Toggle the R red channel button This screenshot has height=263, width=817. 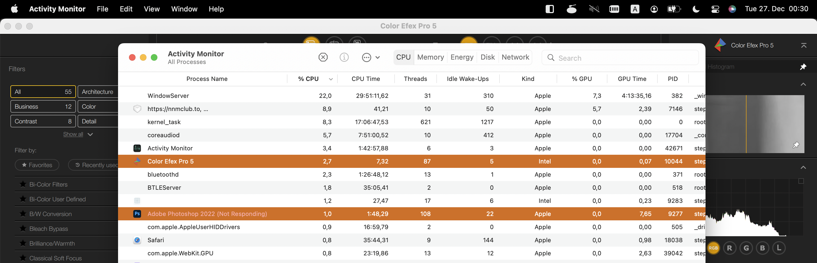(730, 248)
